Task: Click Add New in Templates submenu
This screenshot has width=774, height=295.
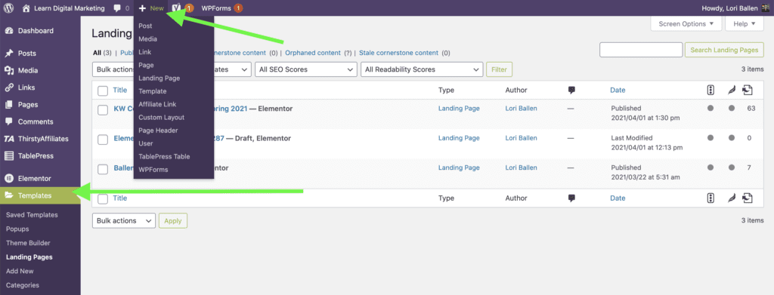Action: tap(20, 271)
